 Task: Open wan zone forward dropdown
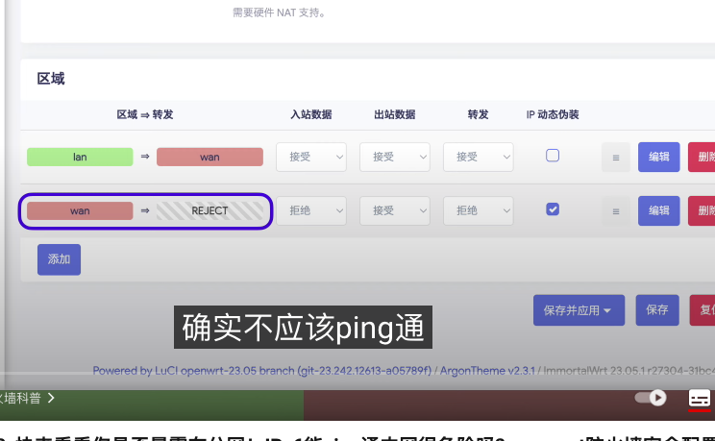point(478,210)
